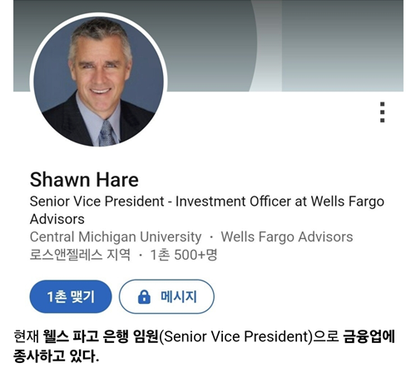The width and height of the screenshot is (416, 373).
Task: Open the gray Wells Fargo Advisors company link
Action: coord(287,237)
